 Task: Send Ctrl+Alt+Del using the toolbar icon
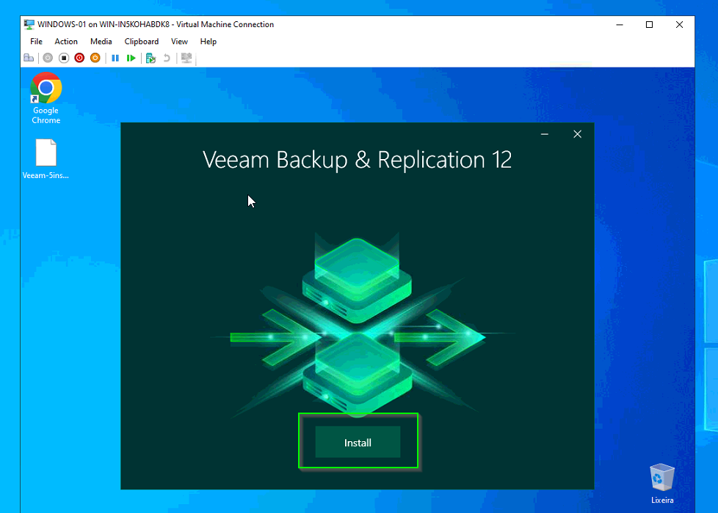click(x=29, y=58)
